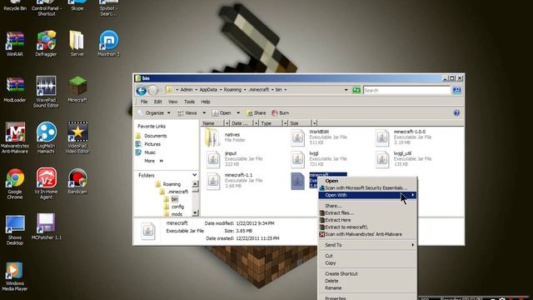The image size is (533, 300).
Task: Click the Shows Desktop shortcut
Action: [15, 230]
